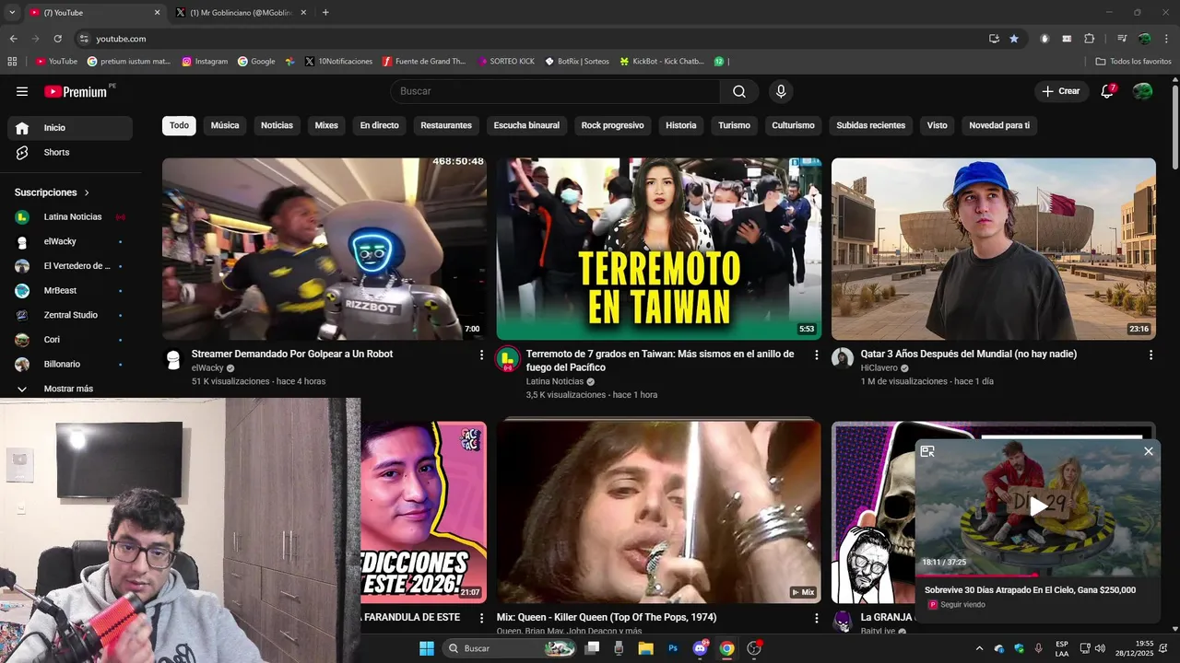Screen dimensions: 1180x663
Task: Open Shorts in sidebar
Action: coord(70,153)
